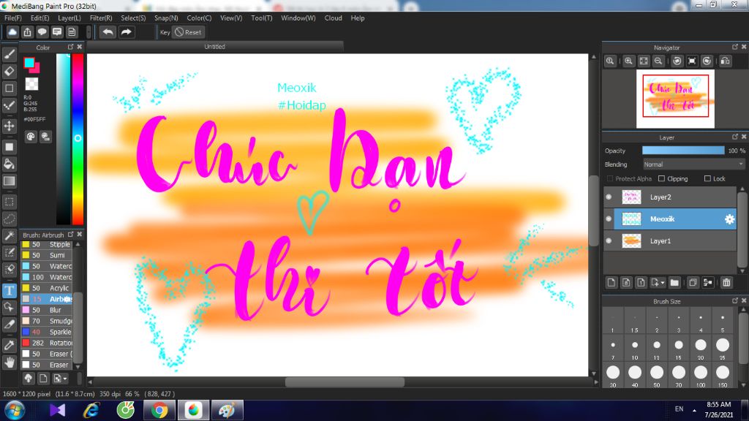Select the Lasso tool
749x421 pixels.
[9, 219]
